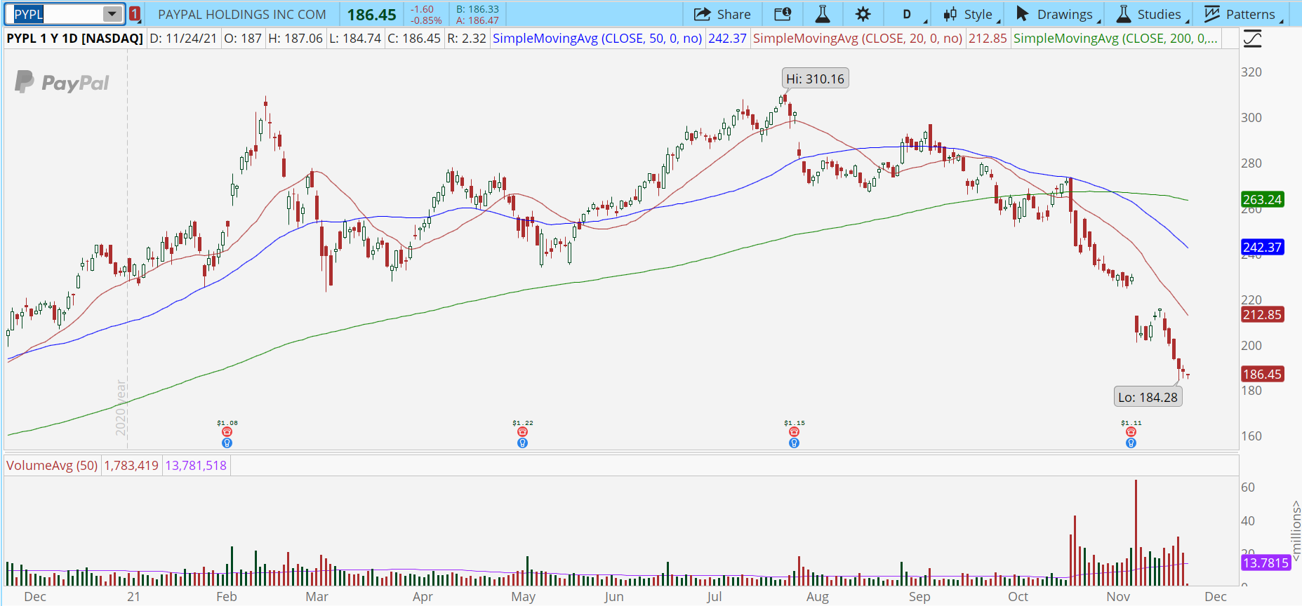Click the red earnings phone icon under $1.11
The height and width of the screenshot is (606, 1302).
[1131, 432]
